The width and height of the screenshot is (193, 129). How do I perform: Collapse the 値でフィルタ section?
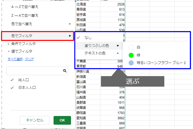click(x=22, y=51)
